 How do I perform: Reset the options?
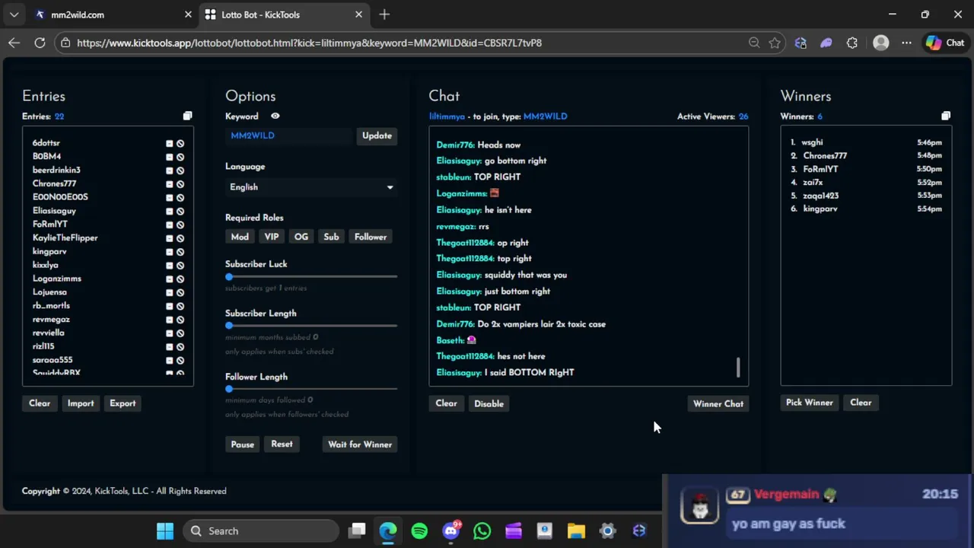click(x=282, y=444)
